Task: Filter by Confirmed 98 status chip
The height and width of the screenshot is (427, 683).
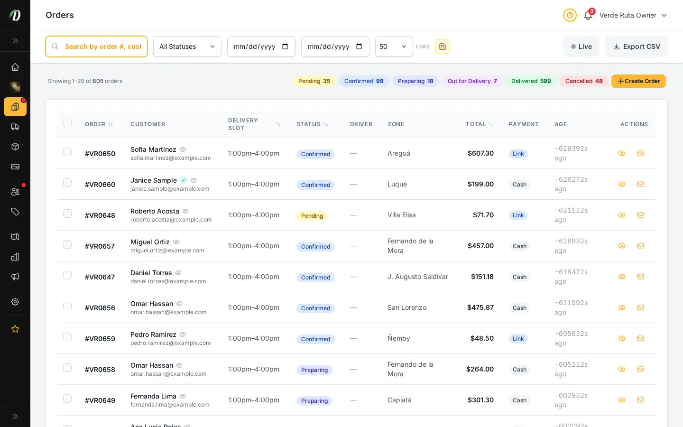Action: pos(364,81)
